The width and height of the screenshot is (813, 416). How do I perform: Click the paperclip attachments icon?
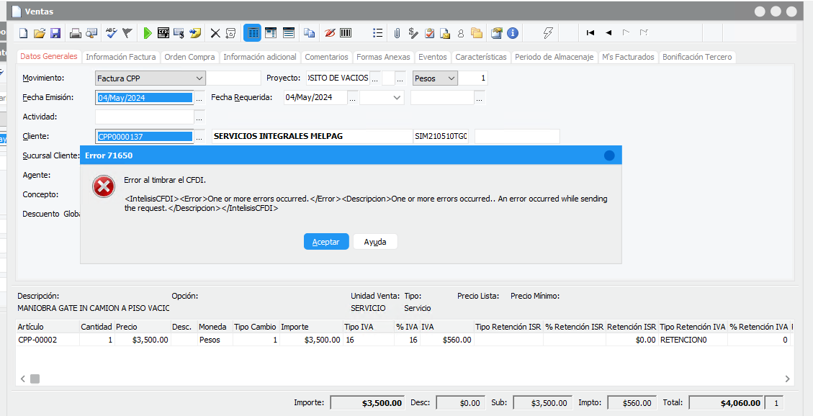pos(397,33)
